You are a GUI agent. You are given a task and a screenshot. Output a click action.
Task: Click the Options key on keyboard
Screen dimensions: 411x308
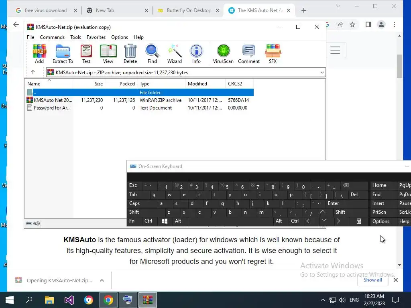tap(383, 221)
